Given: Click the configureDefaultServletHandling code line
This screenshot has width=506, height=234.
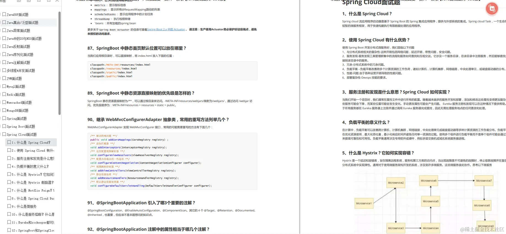Looking at the screenshot, I should point(151,186).
